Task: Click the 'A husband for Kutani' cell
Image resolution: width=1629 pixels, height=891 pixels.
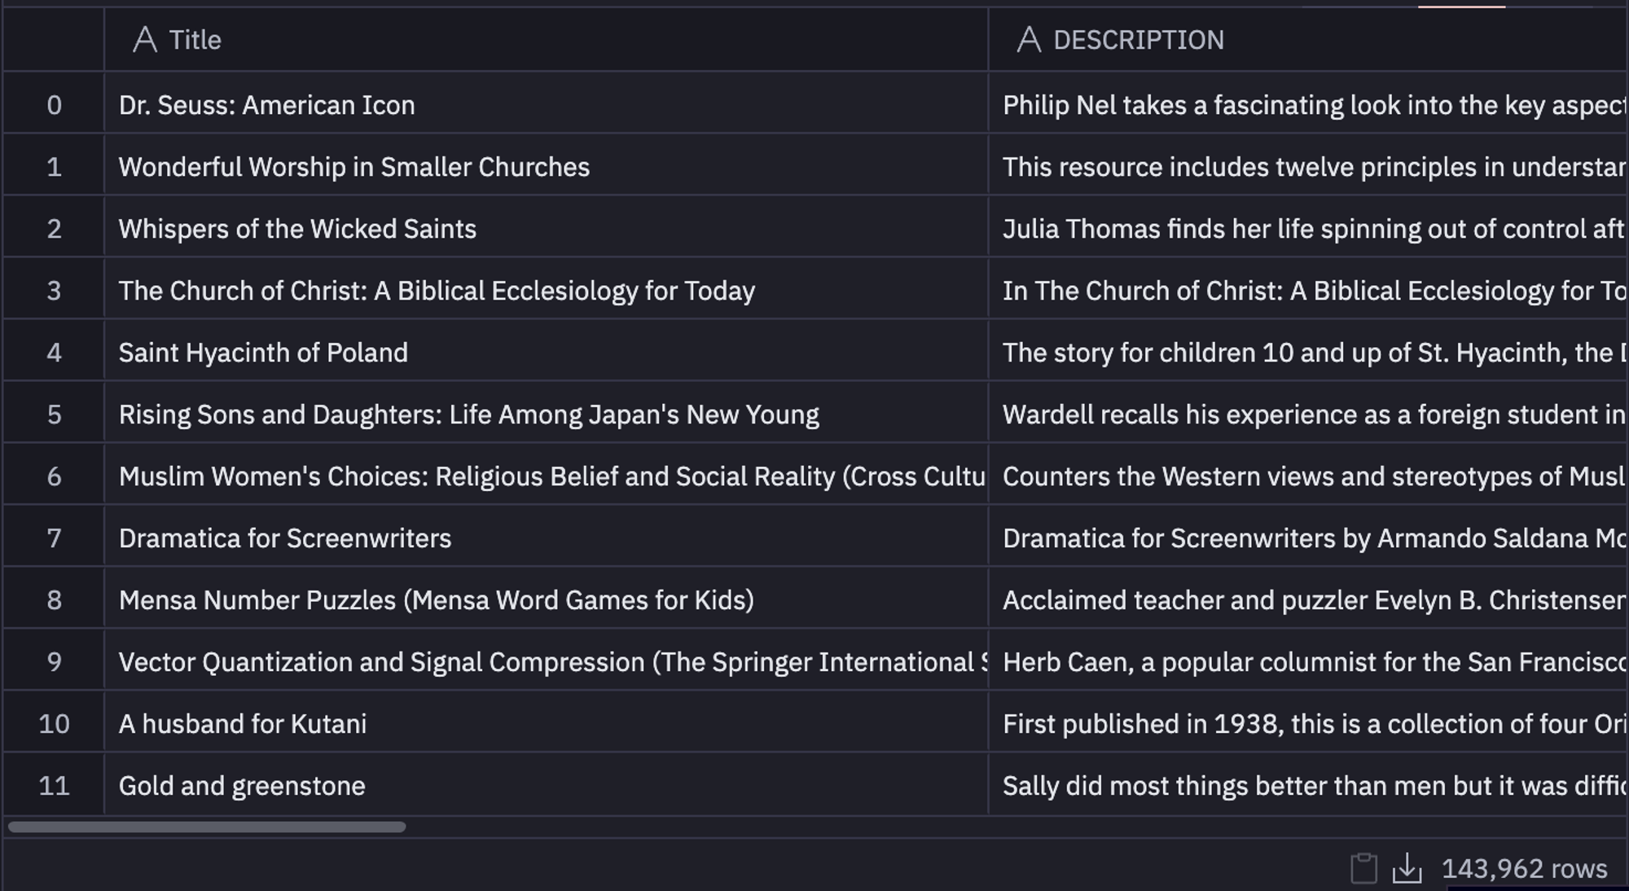Action: click(546, 724)
